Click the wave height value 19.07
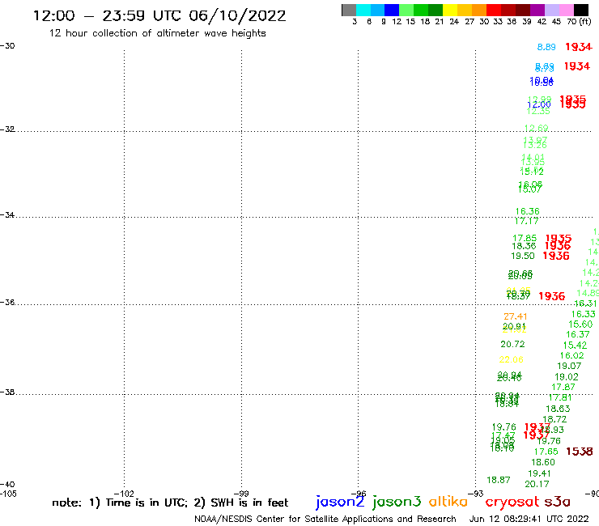Screen dimensions: 599x526 (569, 366)
